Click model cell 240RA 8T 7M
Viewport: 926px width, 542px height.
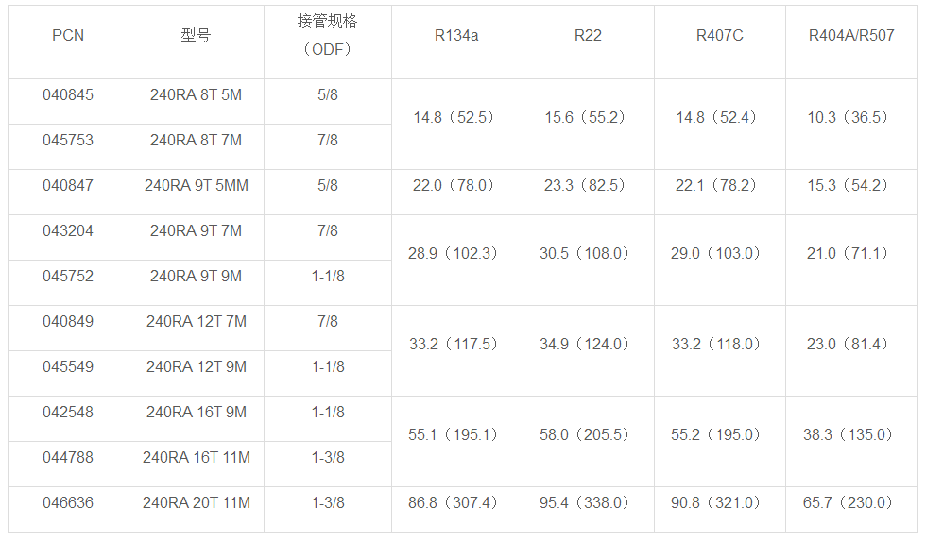(196, 141)
